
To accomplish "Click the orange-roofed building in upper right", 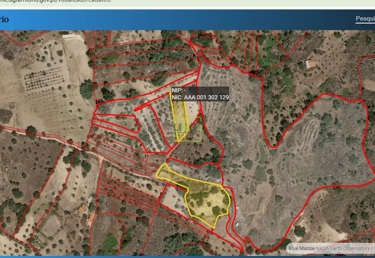I will (310, 64).
